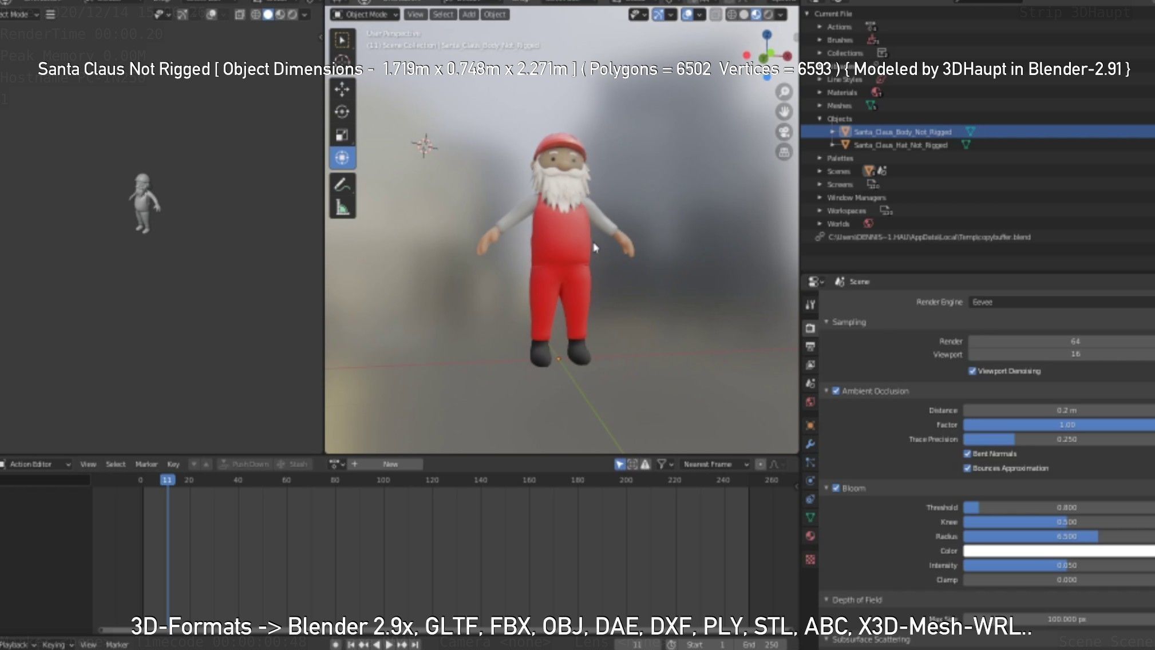Open the World properties globe icon

(x=810, y=402)
